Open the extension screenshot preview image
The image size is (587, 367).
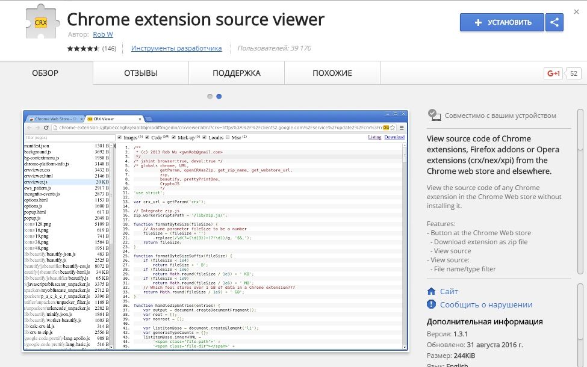(216, 230)
